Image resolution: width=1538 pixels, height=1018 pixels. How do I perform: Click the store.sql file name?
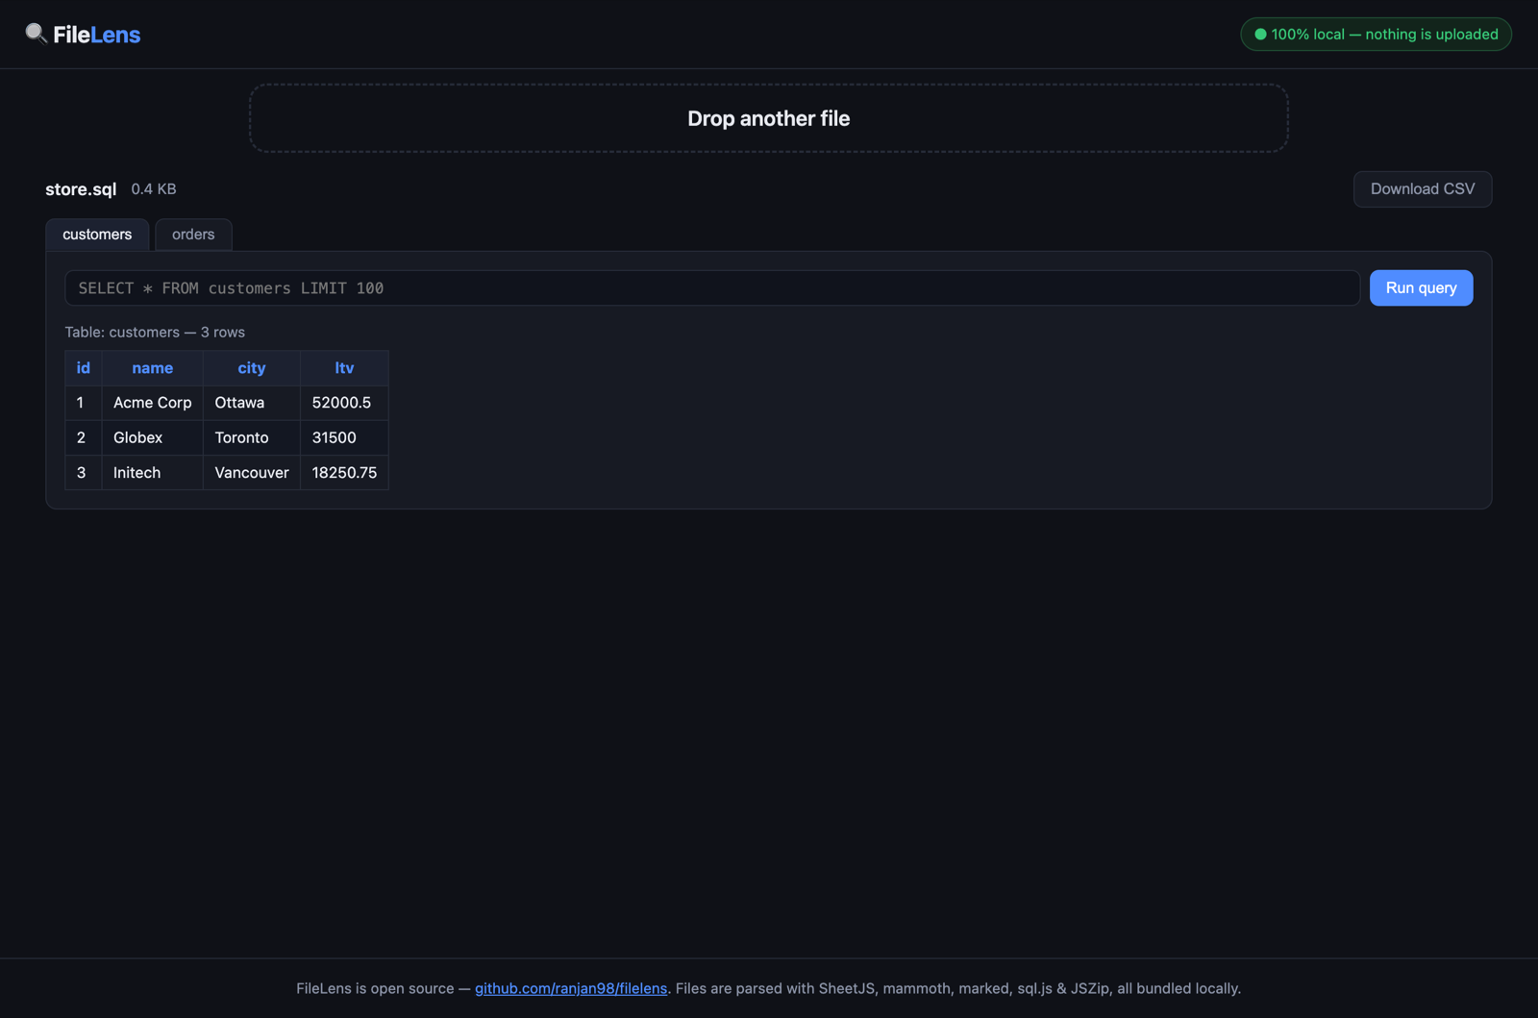pos(81,189)
